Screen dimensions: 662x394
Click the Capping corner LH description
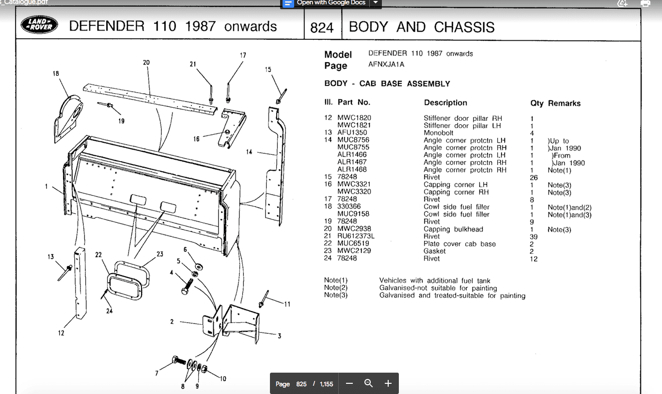coord(456,185)
